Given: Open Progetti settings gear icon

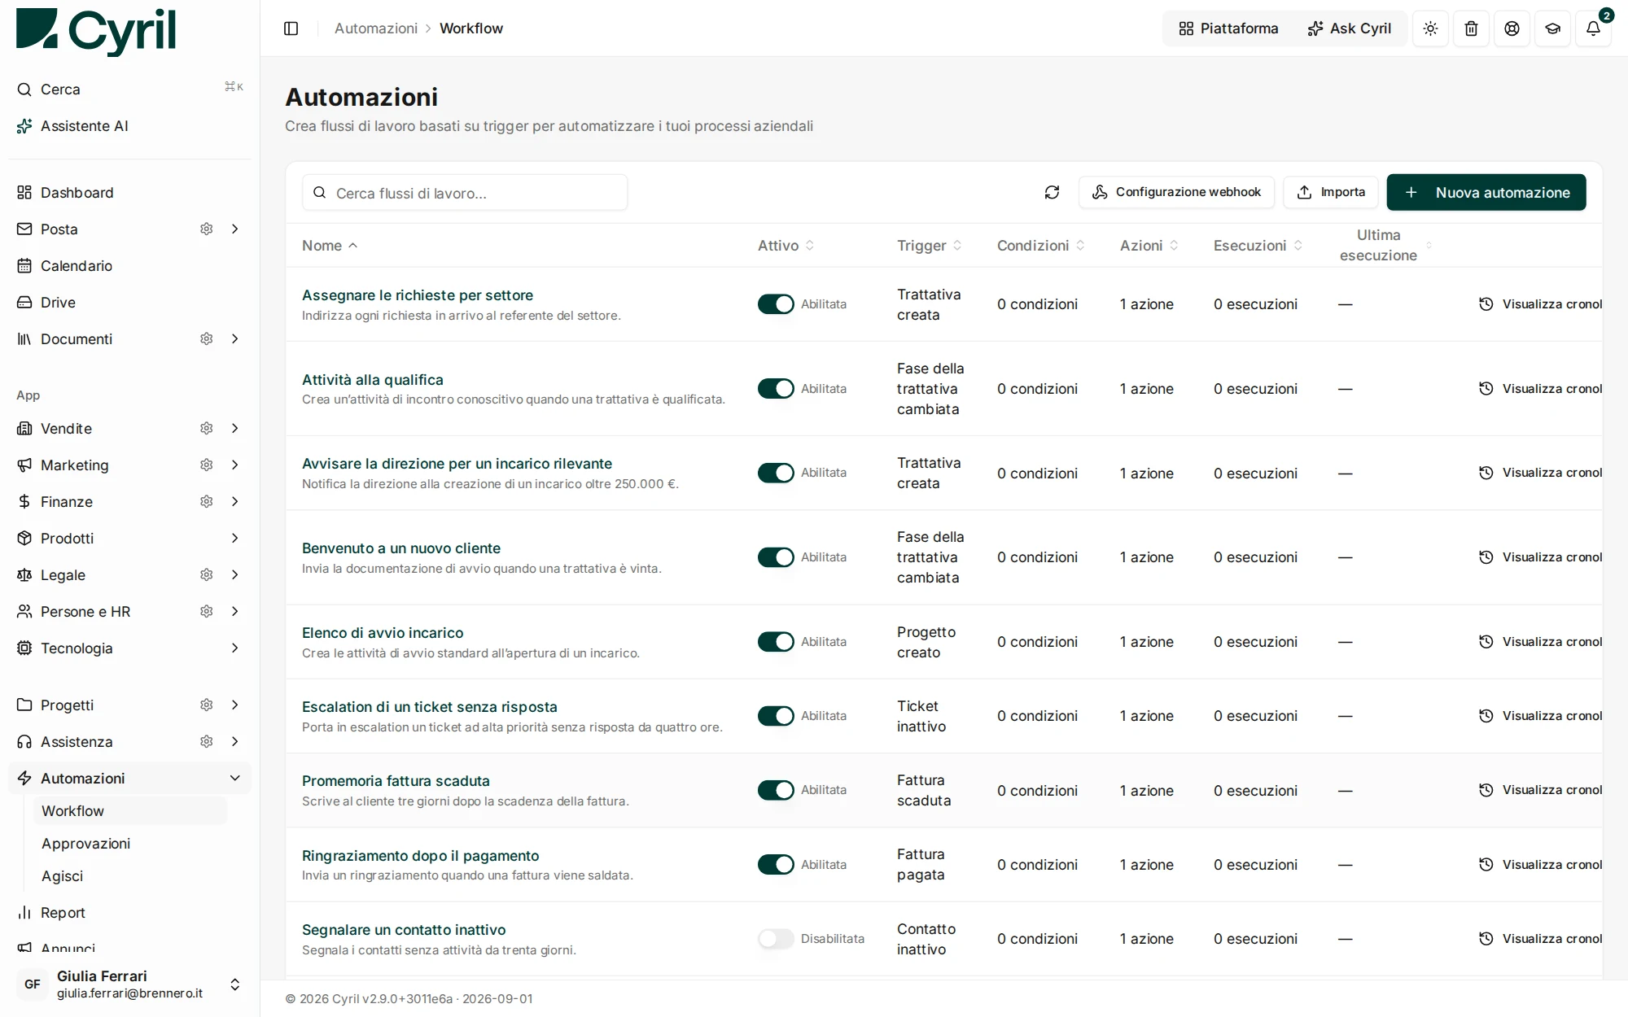Looking at the screenshot, I should click(x=207, y=705).
